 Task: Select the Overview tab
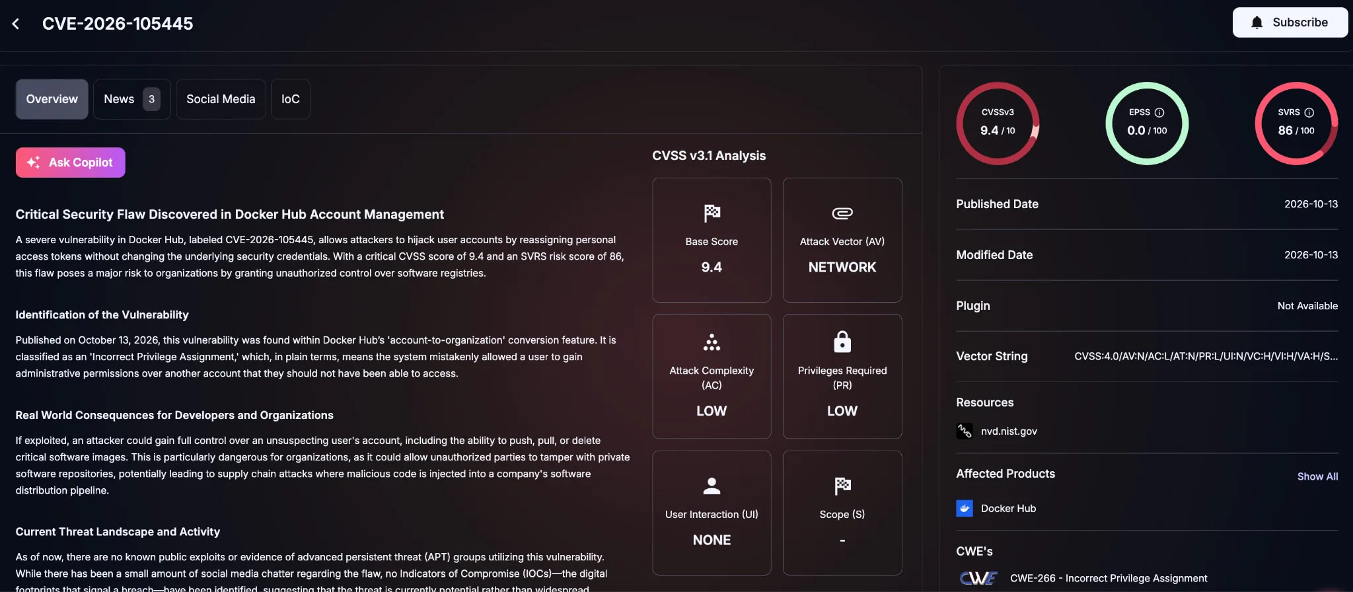coord(52,99)
